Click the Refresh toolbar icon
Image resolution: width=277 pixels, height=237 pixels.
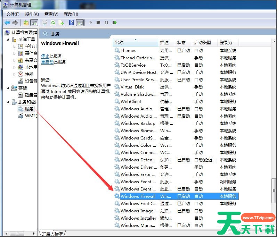click(53, 23)
